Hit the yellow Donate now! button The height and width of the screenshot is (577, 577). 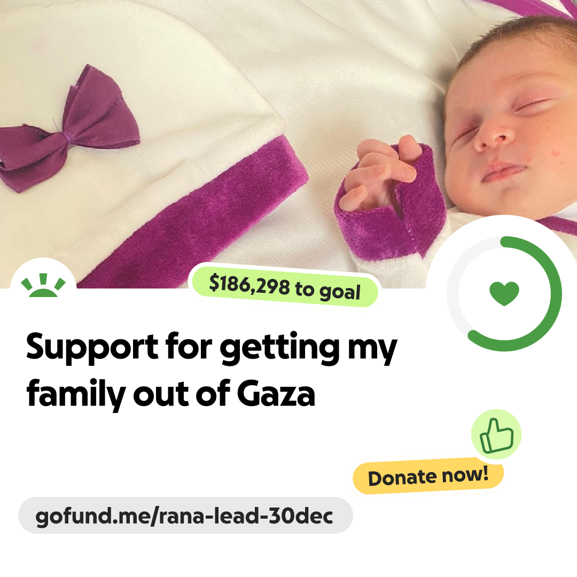pos(428,477)
